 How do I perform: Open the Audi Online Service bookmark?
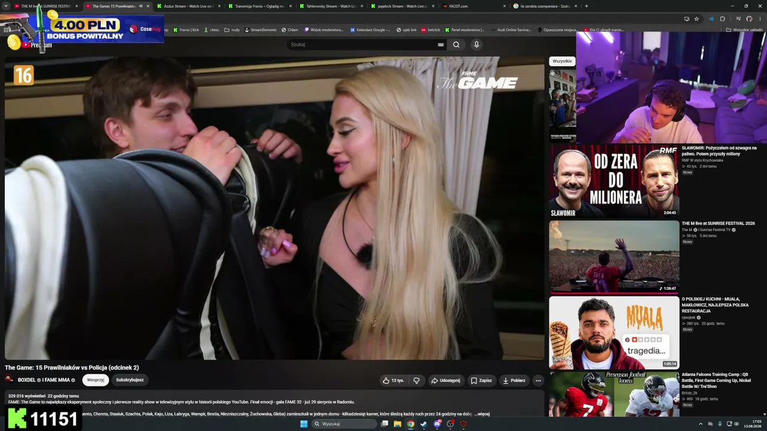tap(511, 29)
